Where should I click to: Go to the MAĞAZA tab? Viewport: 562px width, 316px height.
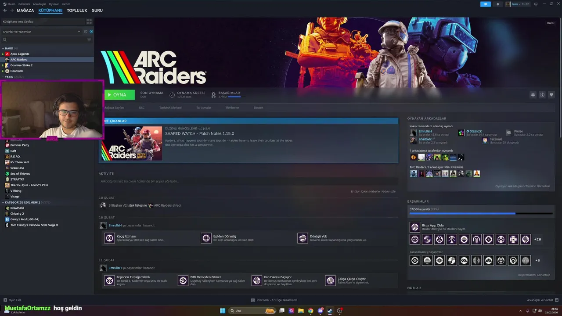click(x=25, y=11)
